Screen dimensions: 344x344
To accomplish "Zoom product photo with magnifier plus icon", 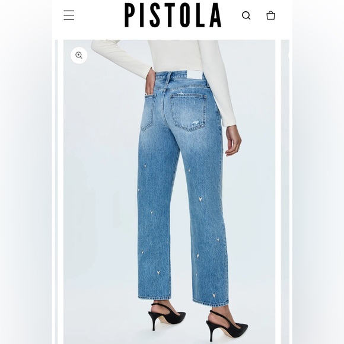I will tap(79, 55).
